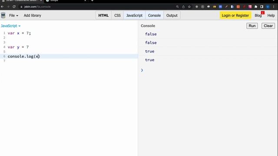Click the second 'false' console output
278x156 pixels.
151,42
